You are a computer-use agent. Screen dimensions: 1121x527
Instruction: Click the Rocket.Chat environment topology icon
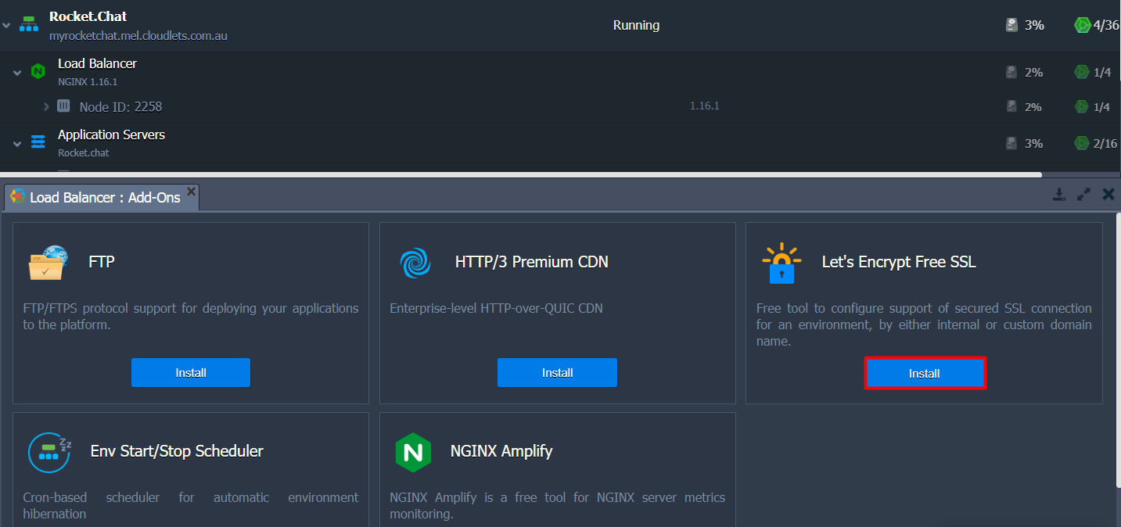(x=29, y=25)
